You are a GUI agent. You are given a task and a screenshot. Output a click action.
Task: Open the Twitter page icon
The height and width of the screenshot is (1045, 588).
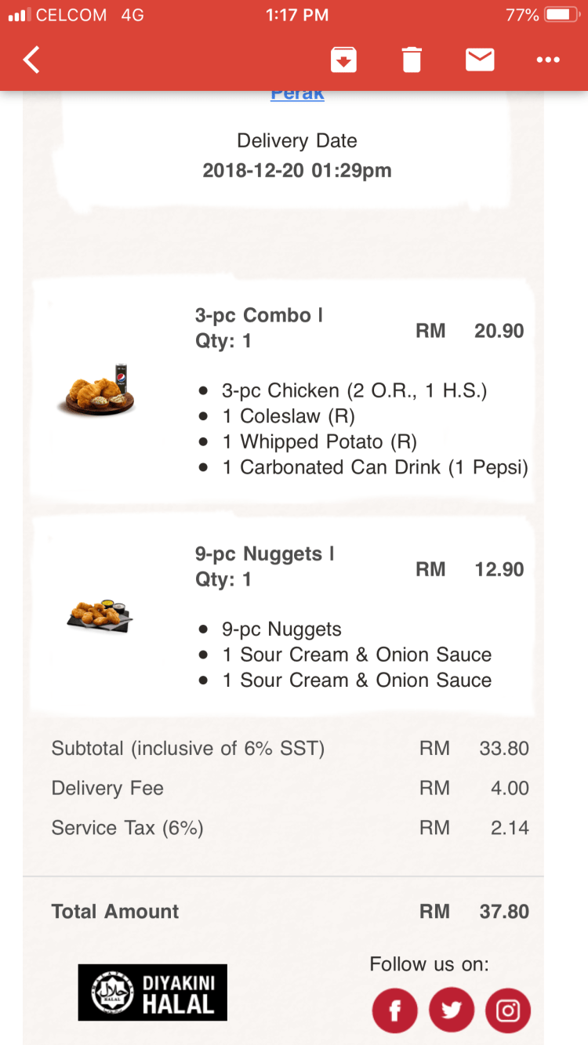click(451, 1010)
